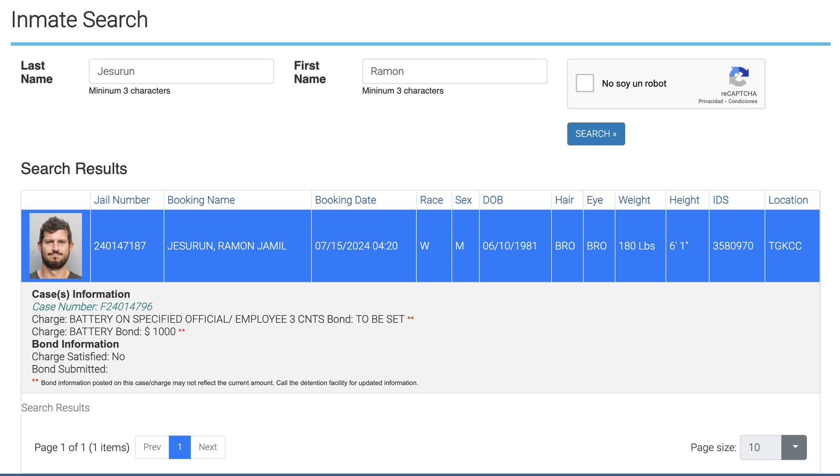The width and height of the screenshot is (840, 476).
Task: Select jail number 240147187 cell
Action: 127,246
